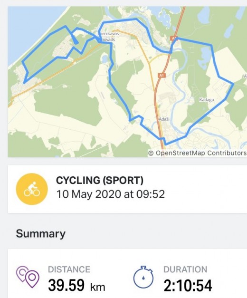Click the Carnikavas novads label on map

[x=107, y=37]
